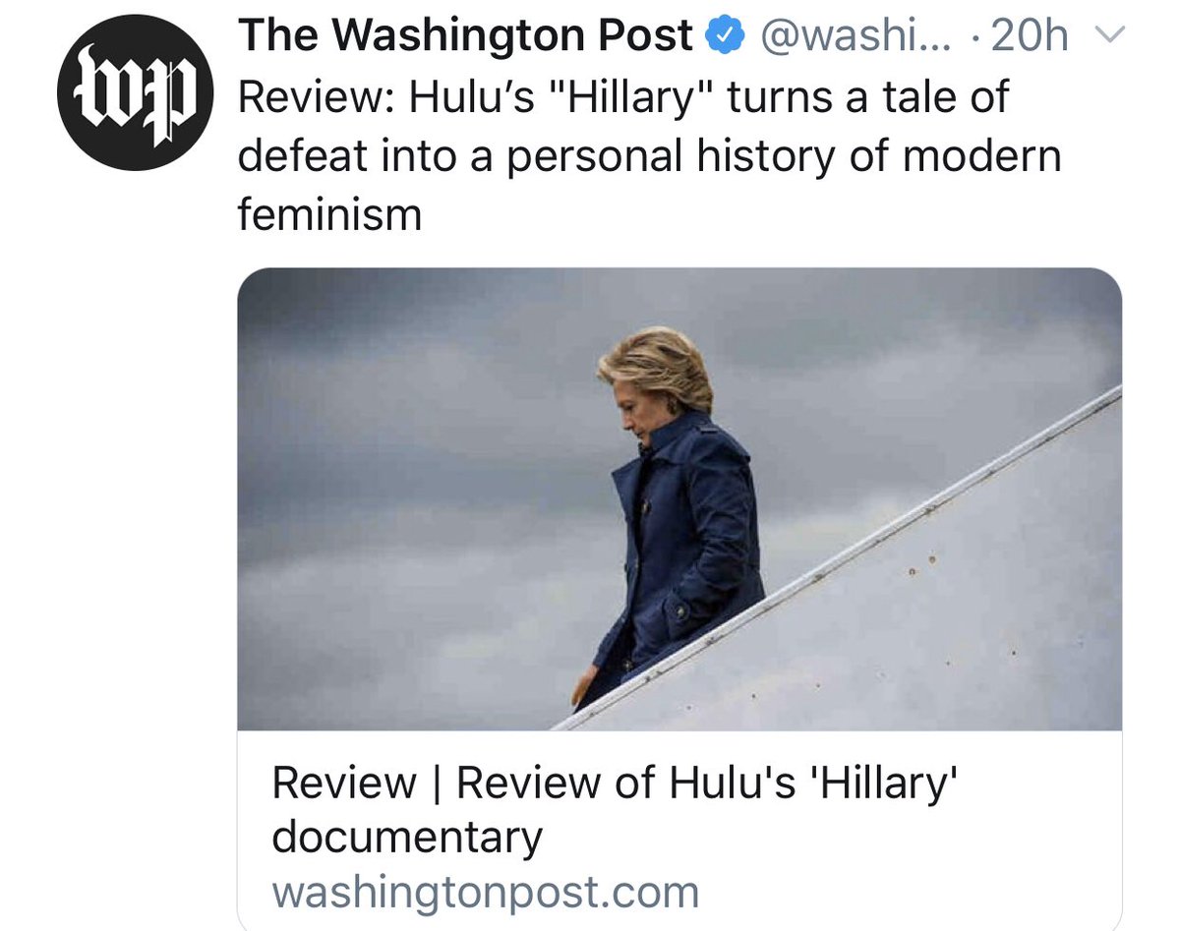Click the word feminism in the tweet
Viewport: 1180px width, 931px height.
pos(329,213)
